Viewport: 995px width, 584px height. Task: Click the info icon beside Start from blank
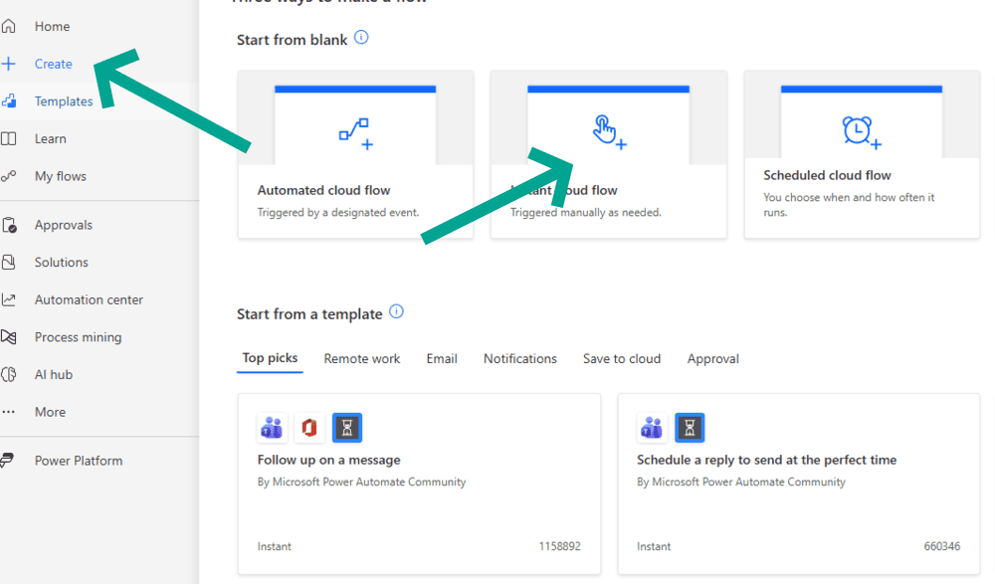(x=361, y=38)
